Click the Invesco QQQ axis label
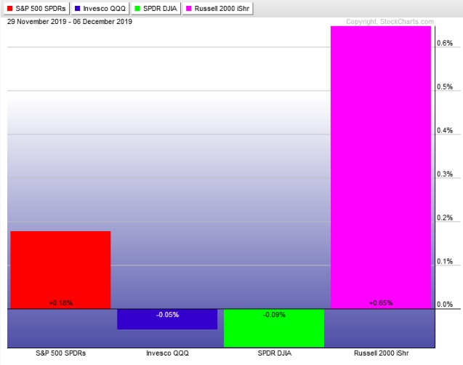The height and width of the screenshot is (365, 463). click(167, 353)
